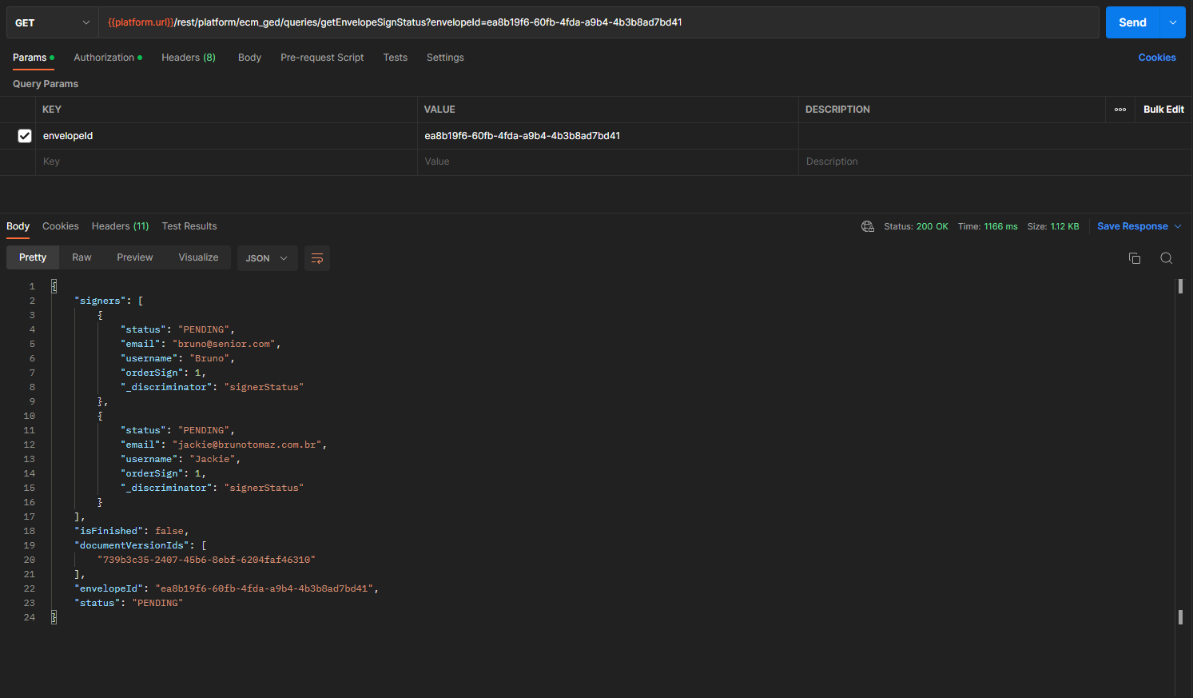Click the signers key on line 2
The image size is (1193, 698).
[x=101, y=301]
